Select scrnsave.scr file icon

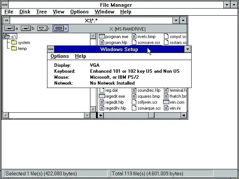click(x=134, y=43)
